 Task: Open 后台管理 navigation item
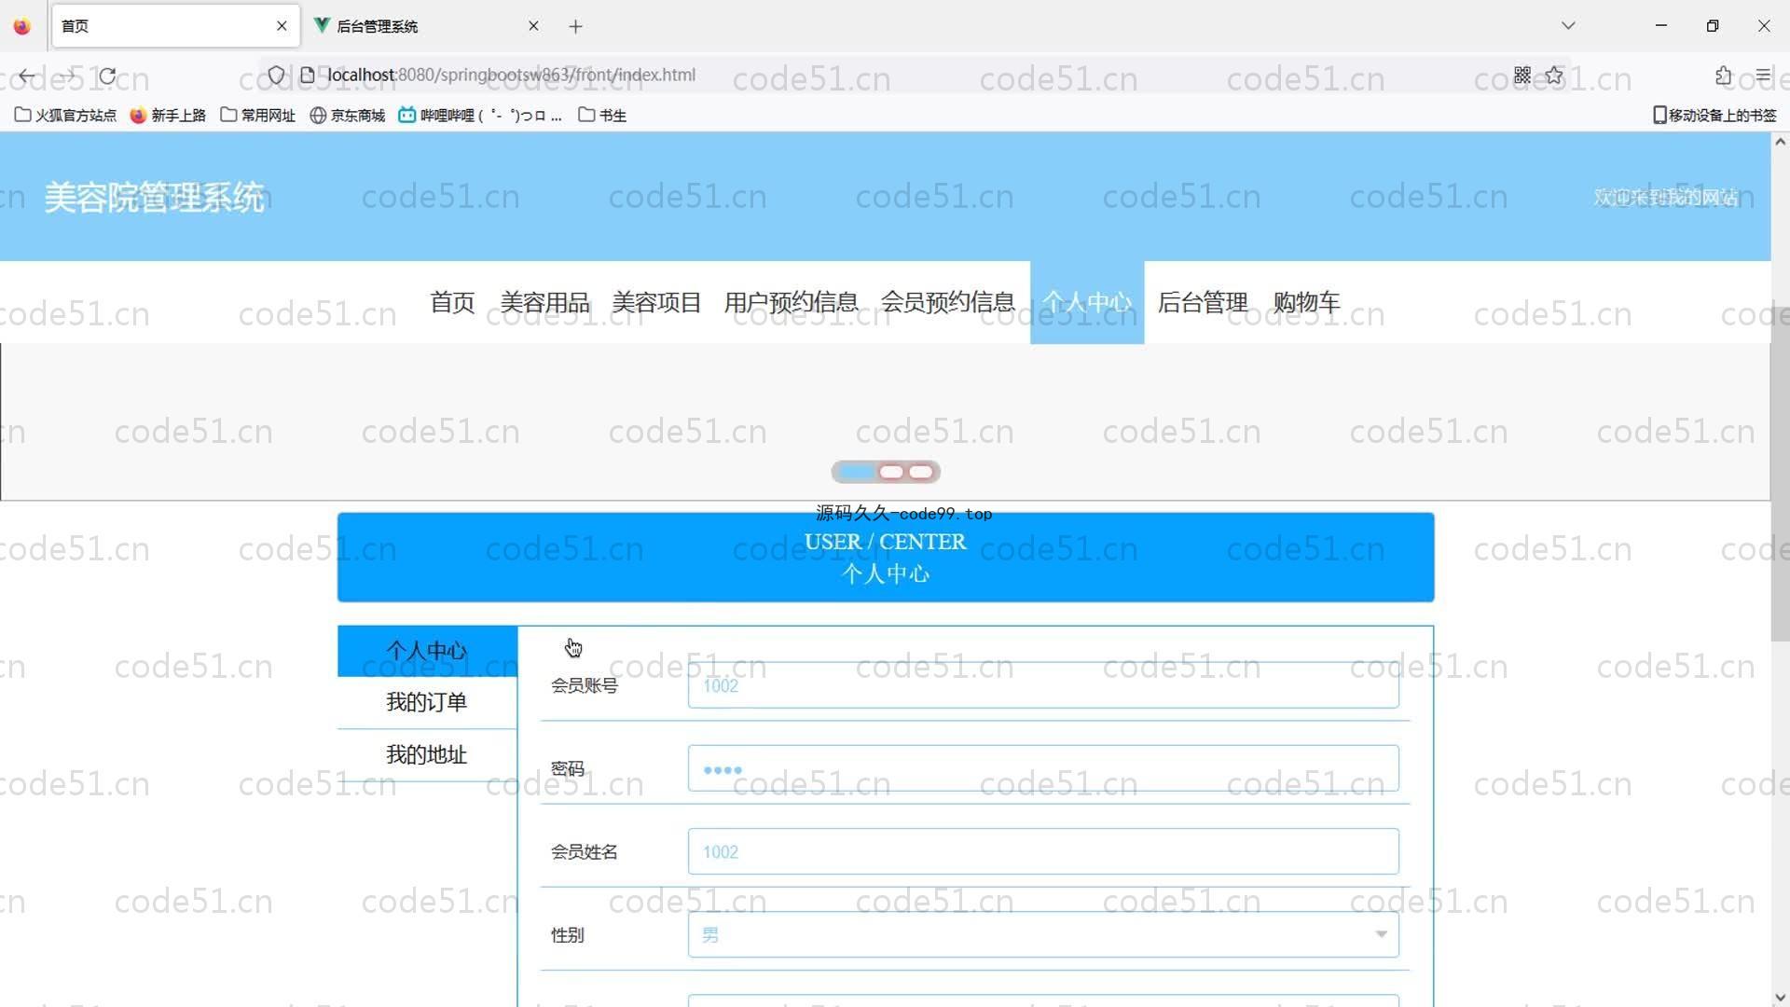coord(1203,302)
